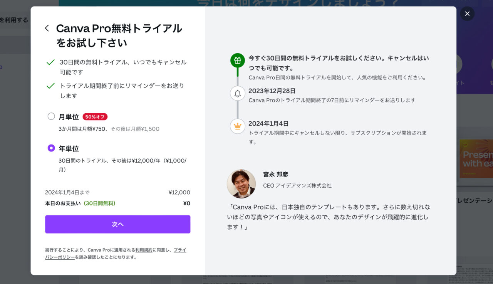Open the 利用規約 link
The image size is (493, 284).
[144, 250]
